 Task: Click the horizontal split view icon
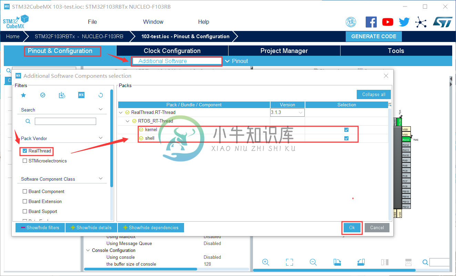pos(408,262)
